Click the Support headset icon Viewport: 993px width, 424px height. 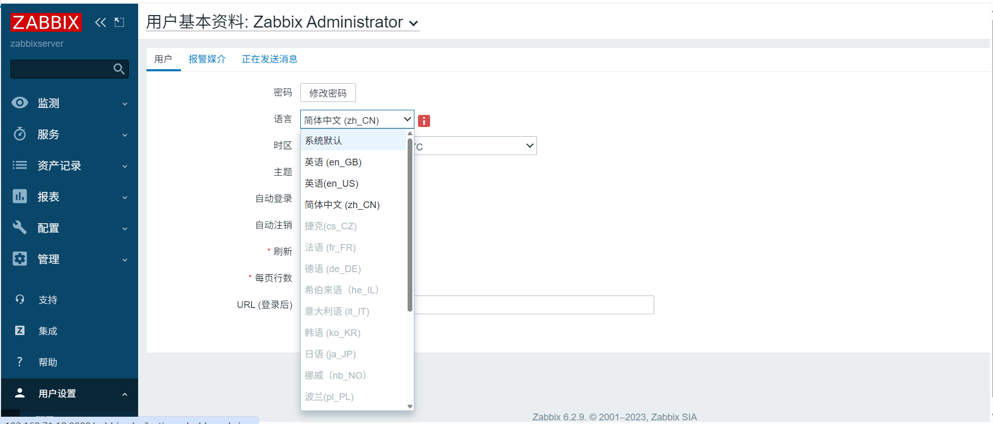tap(20, 299)
